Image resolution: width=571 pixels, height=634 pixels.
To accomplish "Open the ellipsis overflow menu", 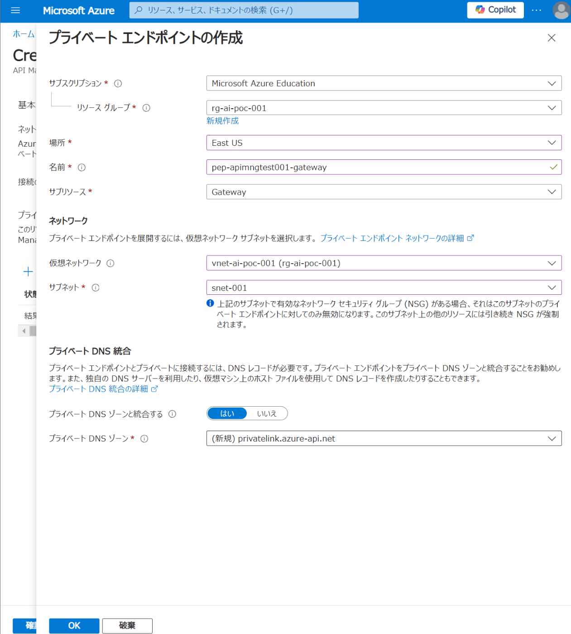I will pos(536,10).
